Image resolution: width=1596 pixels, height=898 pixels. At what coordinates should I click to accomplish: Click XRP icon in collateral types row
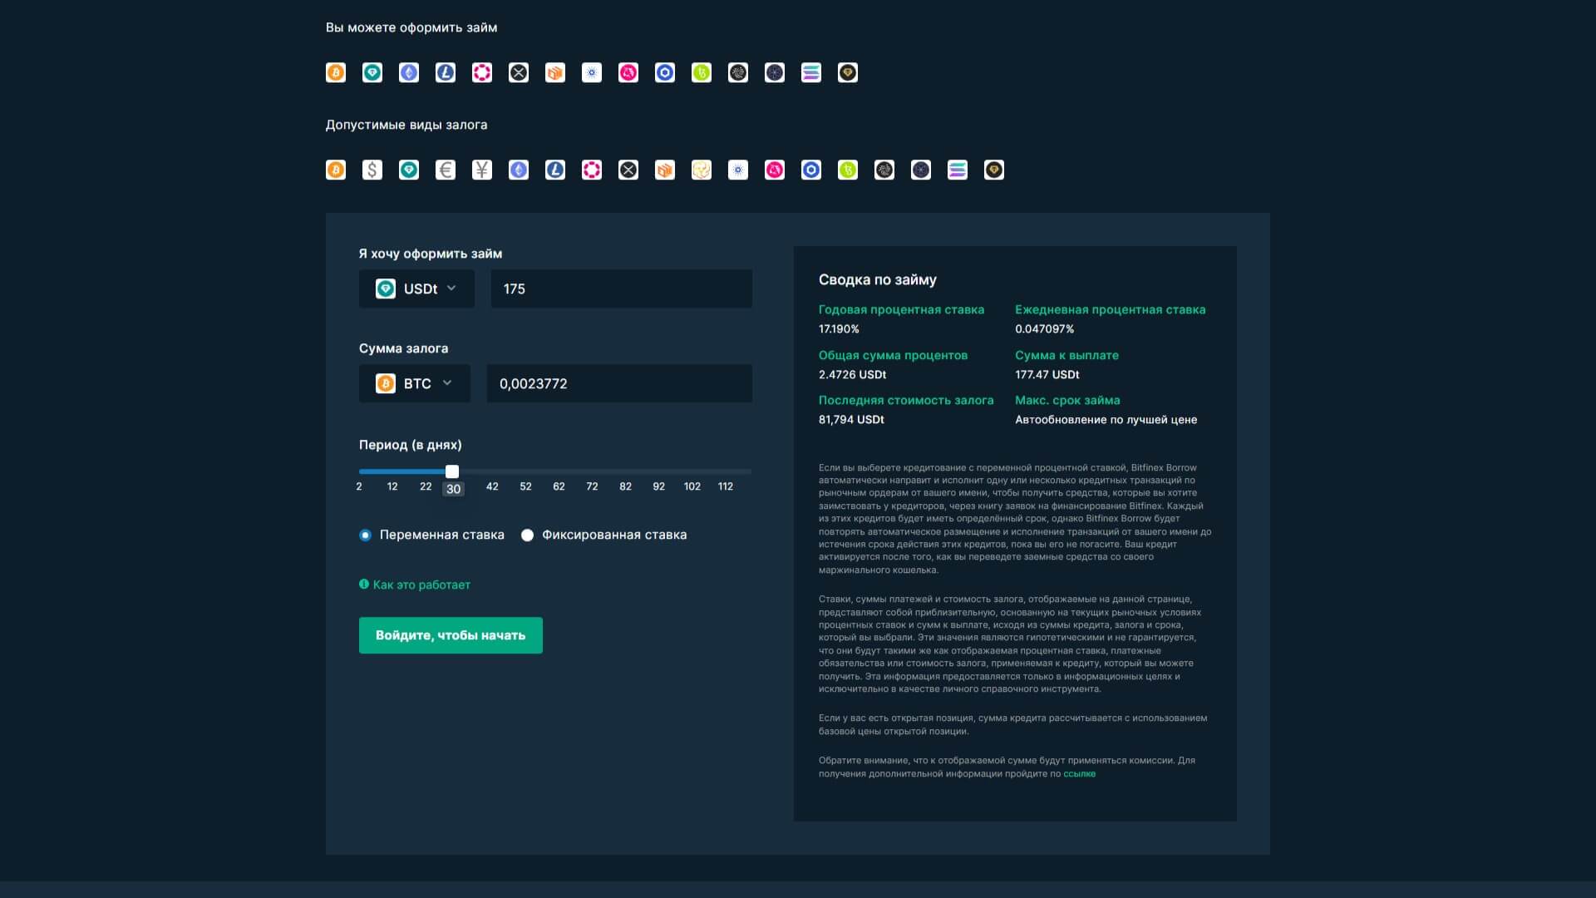pyautogui.click(x=628, y=170)
